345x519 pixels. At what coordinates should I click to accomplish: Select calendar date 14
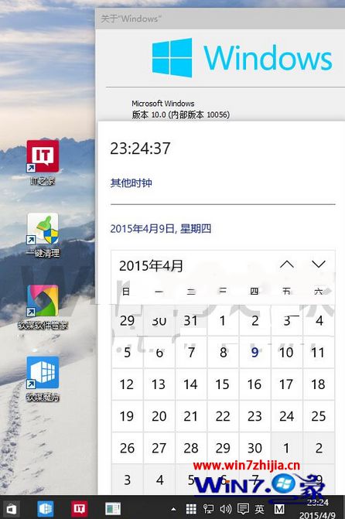click(x=191, y=384)
